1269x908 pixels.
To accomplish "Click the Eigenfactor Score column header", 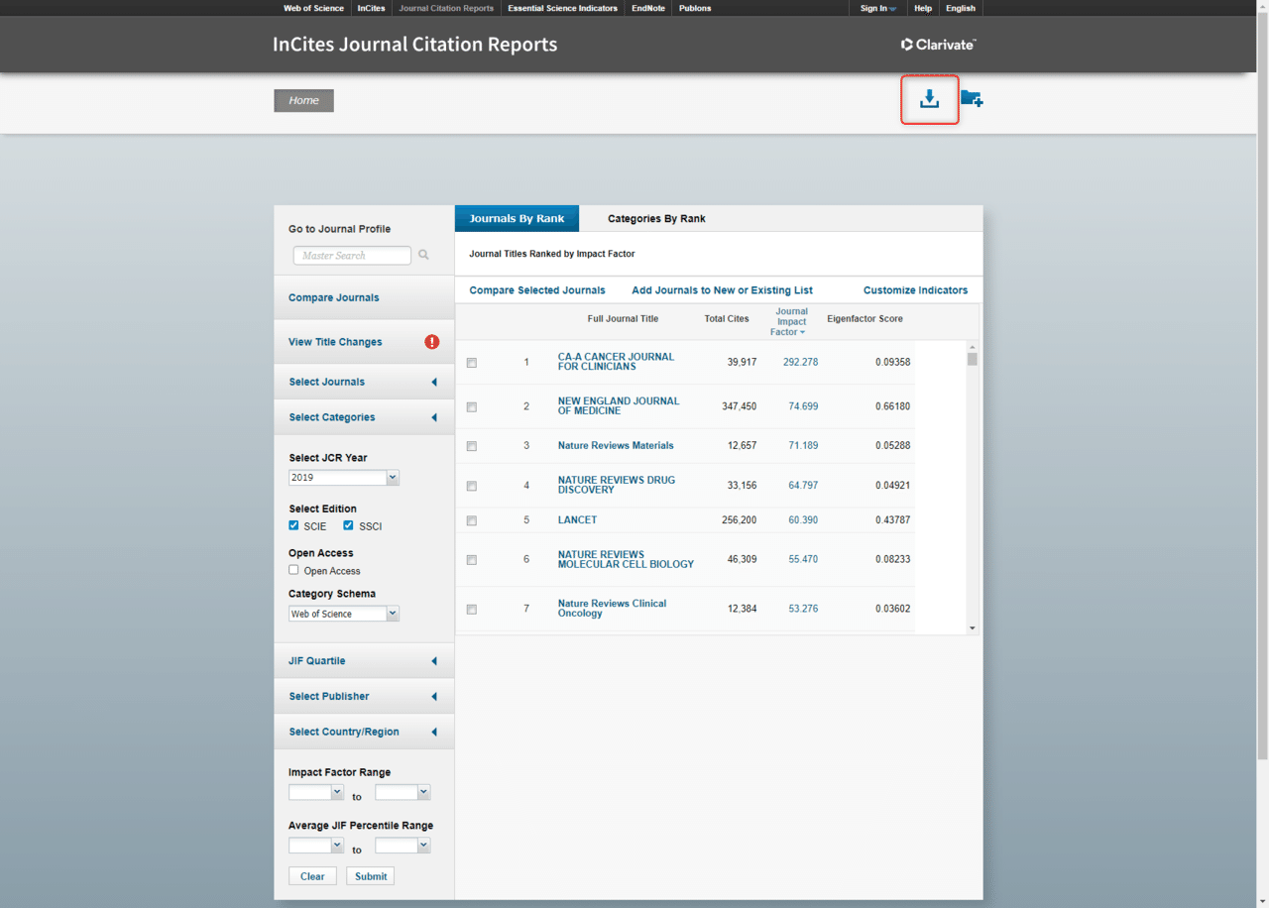I will pyautogui.click(x=865, y=319).
